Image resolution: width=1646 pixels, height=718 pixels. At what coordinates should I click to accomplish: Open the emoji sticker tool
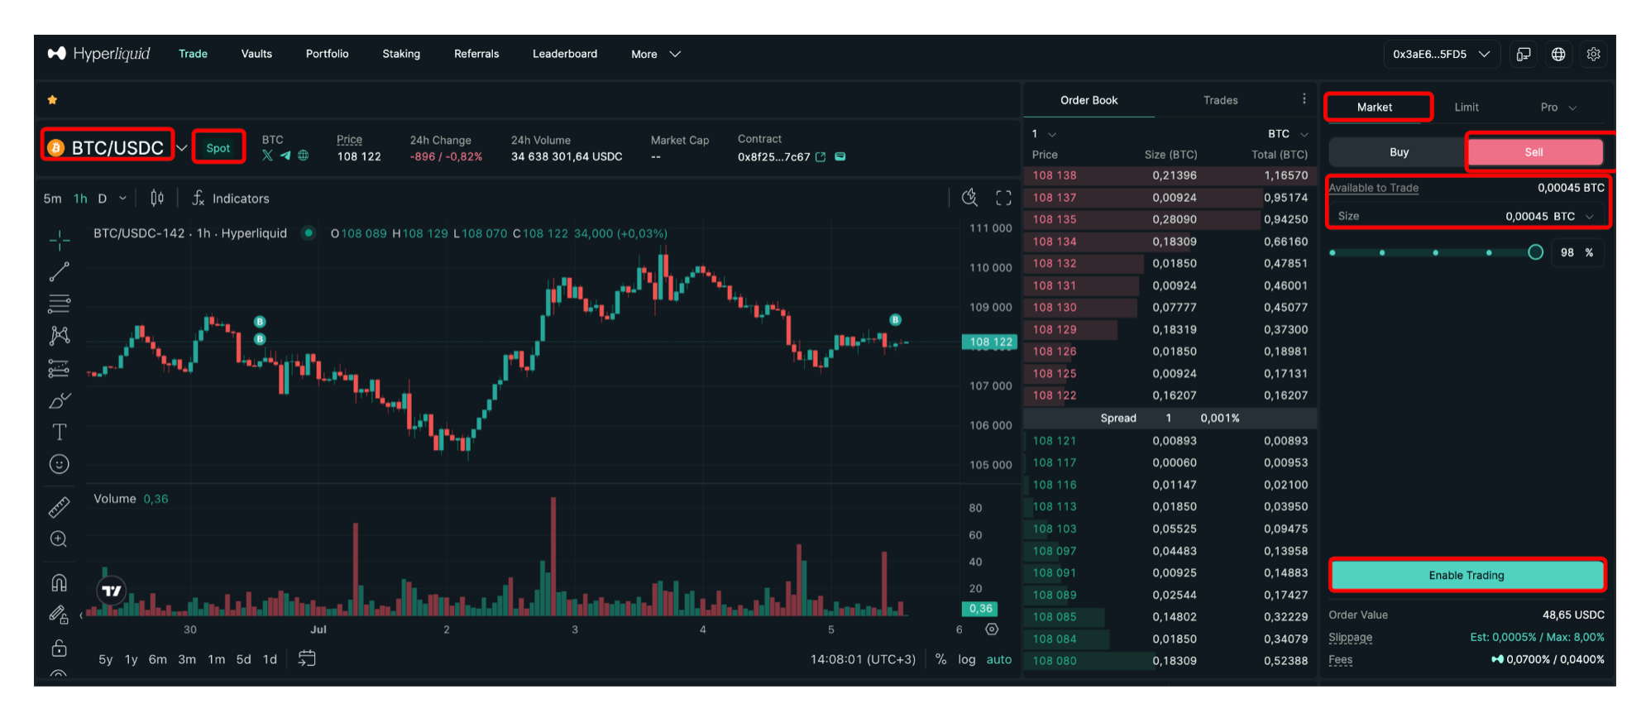[x=60, y=464]
